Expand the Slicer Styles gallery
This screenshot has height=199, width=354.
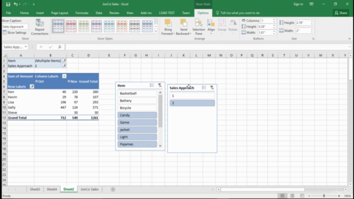pos(156,32)
